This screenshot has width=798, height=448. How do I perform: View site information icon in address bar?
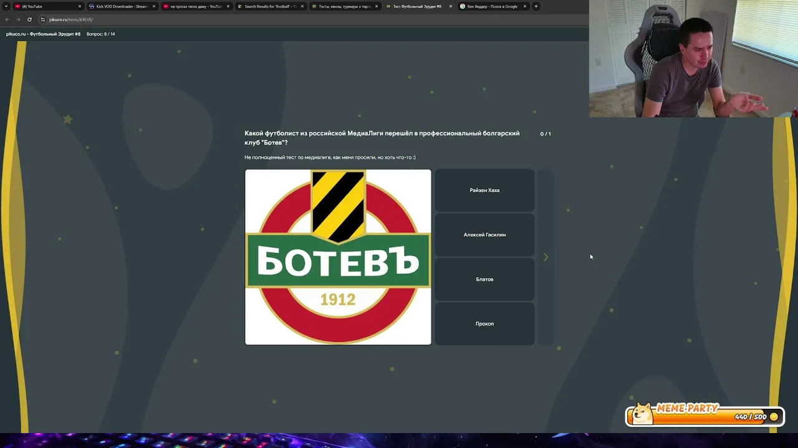click(43, 19)
